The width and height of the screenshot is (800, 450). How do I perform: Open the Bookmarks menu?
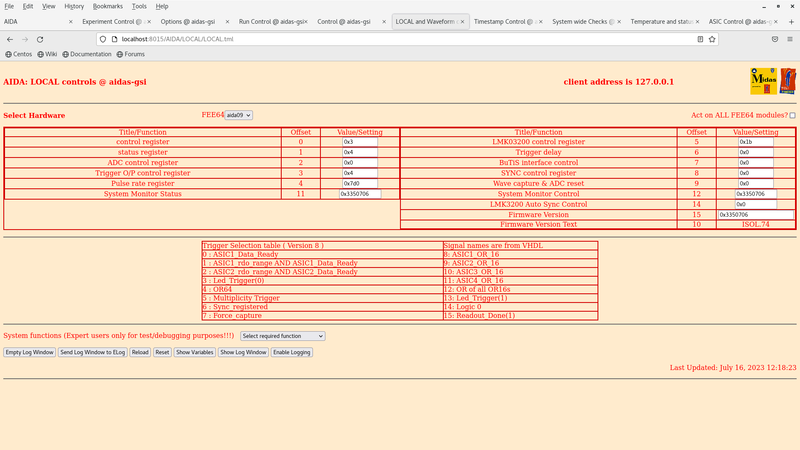coord(107,6)
